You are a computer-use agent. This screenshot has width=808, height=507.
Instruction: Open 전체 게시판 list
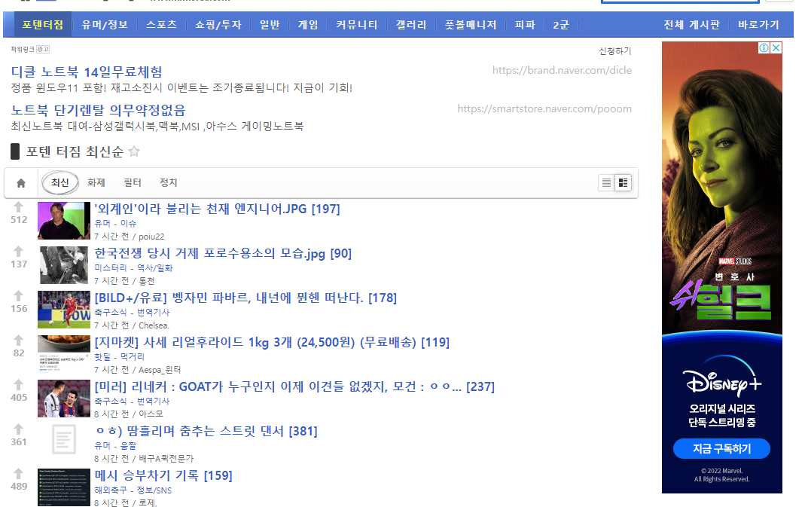pos(691,25)
